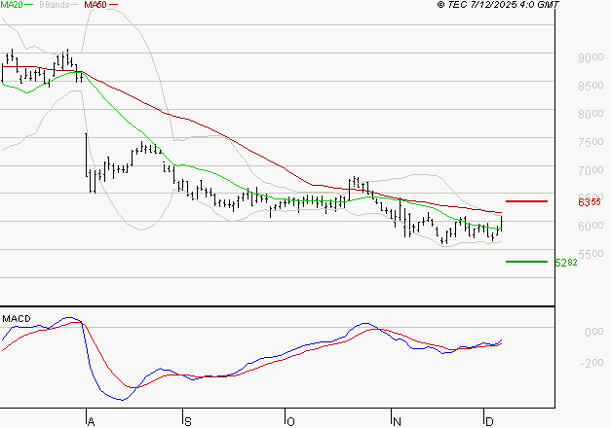Click the A month marker on time axis
Viewport: 611px width, 428px height.
91,421
